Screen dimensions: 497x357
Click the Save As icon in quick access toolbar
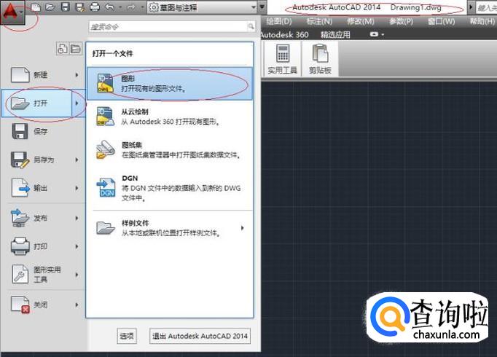coord(80,7)
